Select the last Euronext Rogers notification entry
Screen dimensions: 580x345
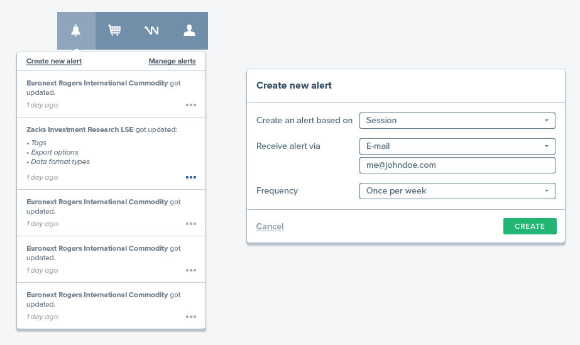(x=111, y=306)
